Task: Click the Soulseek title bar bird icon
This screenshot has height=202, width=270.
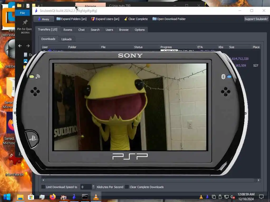Action: [x=36, y=11]
